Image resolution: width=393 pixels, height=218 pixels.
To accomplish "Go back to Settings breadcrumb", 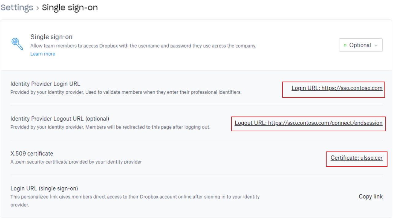I will pyautogui.click(x=17, y=7).
